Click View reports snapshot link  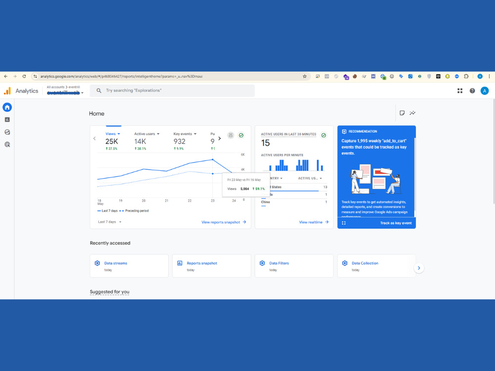[224, 222]
